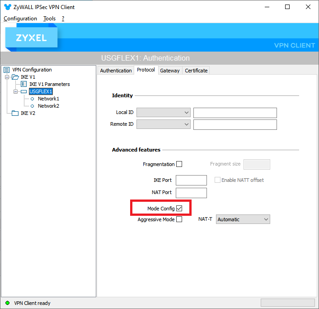The width and height of the screenshot is (319, 309).
Task: Click the VPN Configuration root icon
Action: 6,70
